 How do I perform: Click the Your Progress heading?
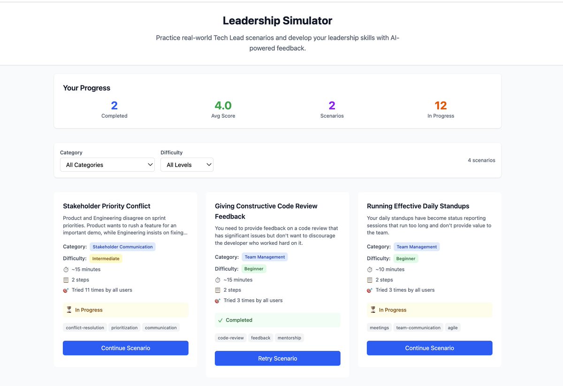pos(87,88)
